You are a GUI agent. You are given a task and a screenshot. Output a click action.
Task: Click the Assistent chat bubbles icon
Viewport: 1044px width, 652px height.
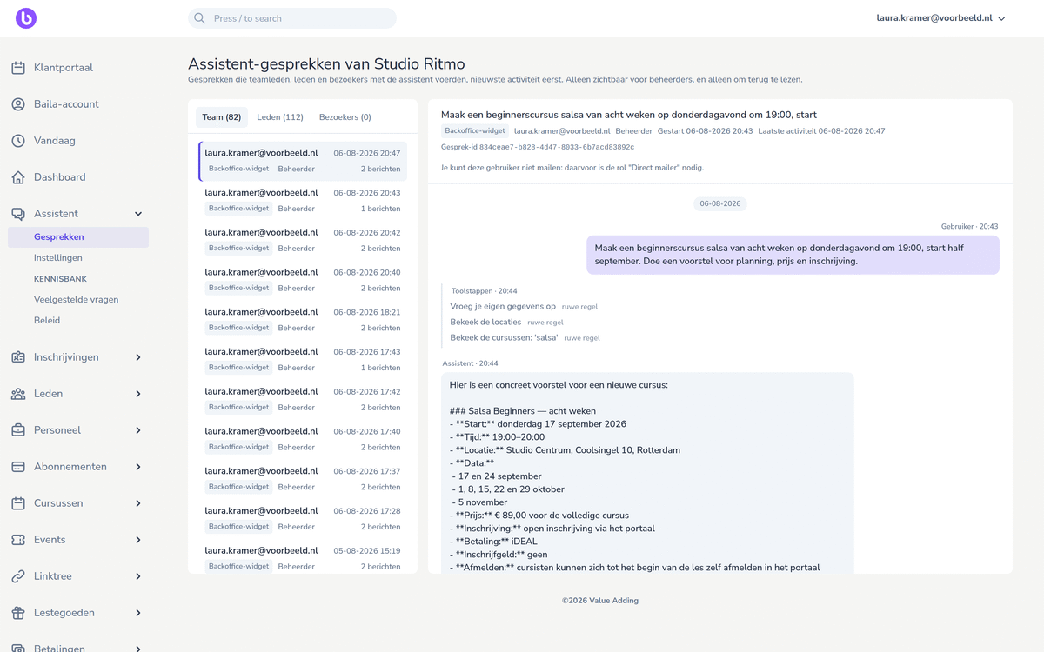18,214
